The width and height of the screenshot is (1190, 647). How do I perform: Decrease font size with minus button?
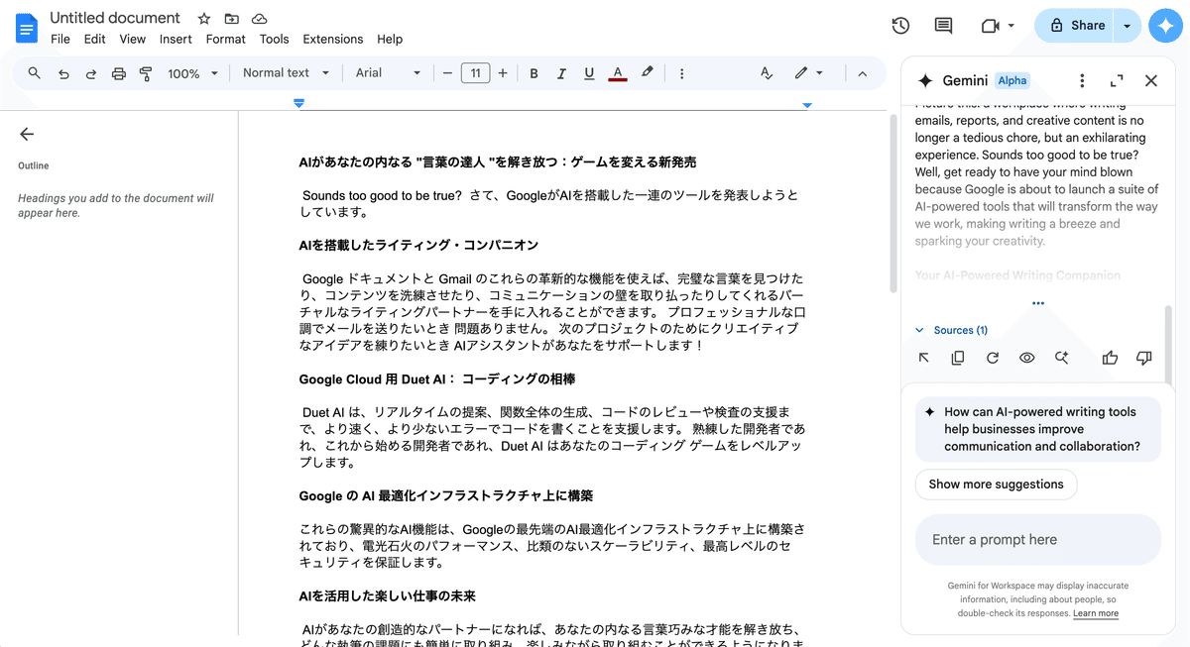tap(447, 73)
